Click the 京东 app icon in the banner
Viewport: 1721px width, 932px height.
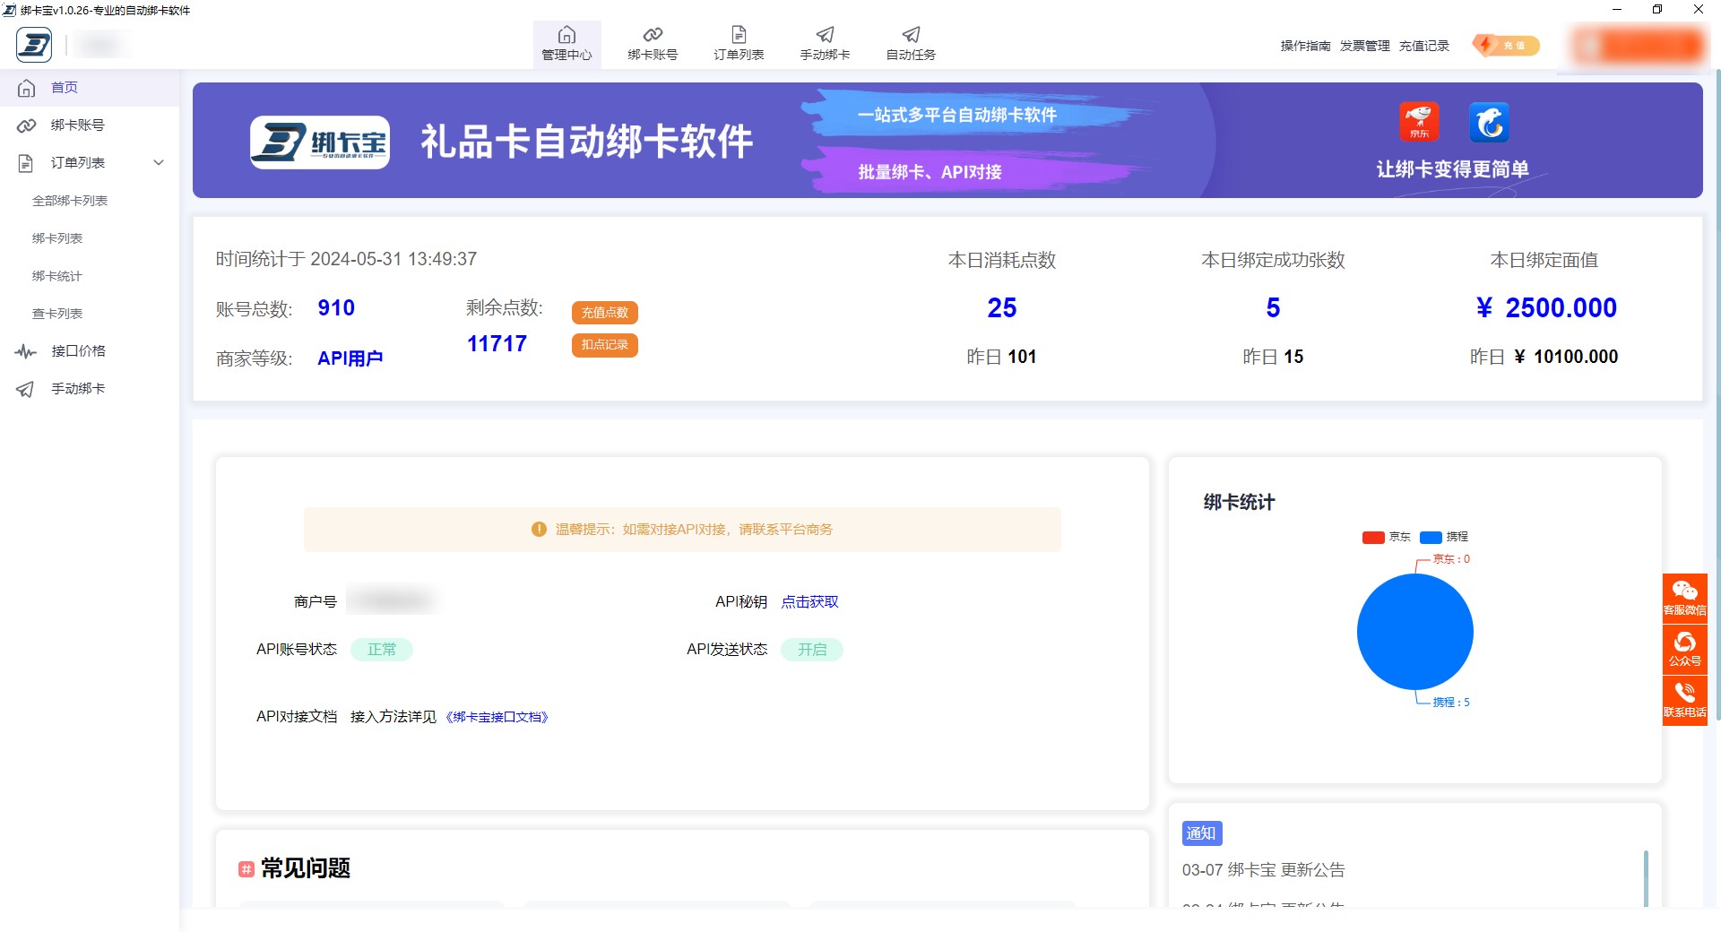(x=1418, y=123)
